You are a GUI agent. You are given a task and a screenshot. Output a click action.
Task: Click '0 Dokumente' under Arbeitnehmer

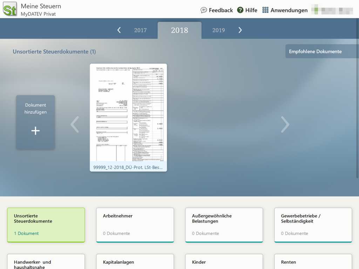coord(116,233)
